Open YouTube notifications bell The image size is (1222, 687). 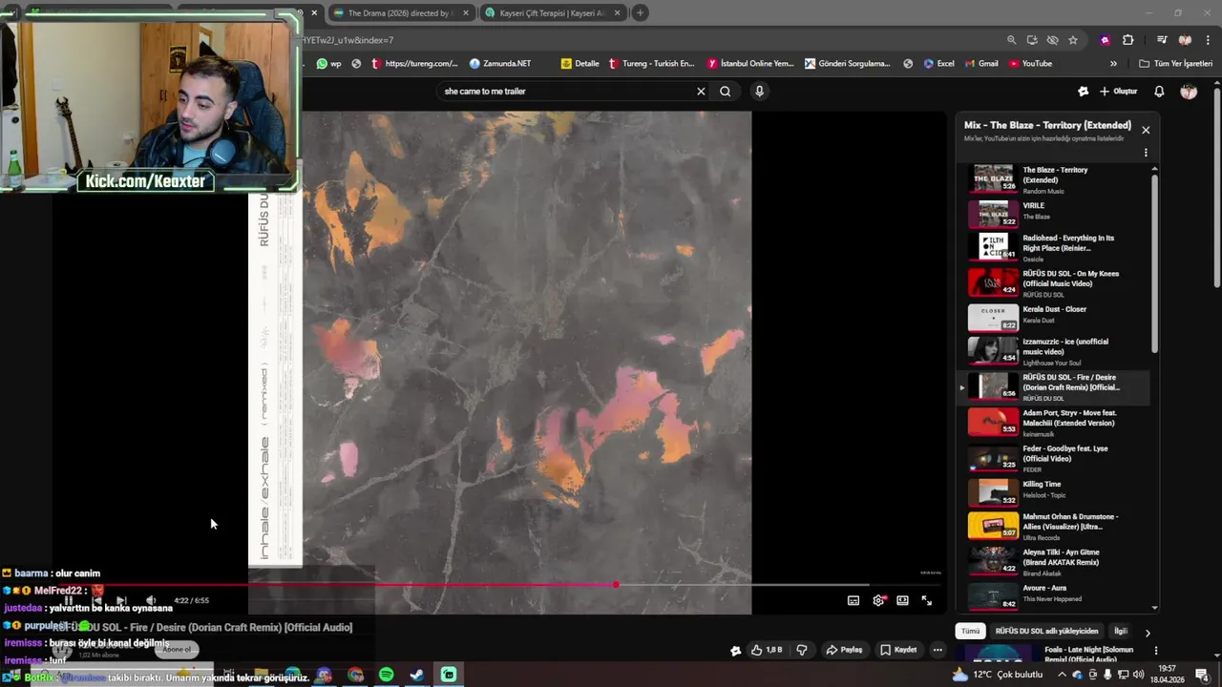pos(1159,92)
